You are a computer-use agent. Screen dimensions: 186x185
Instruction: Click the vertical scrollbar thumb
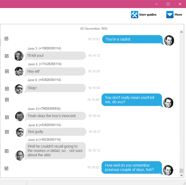click(181, 171)
